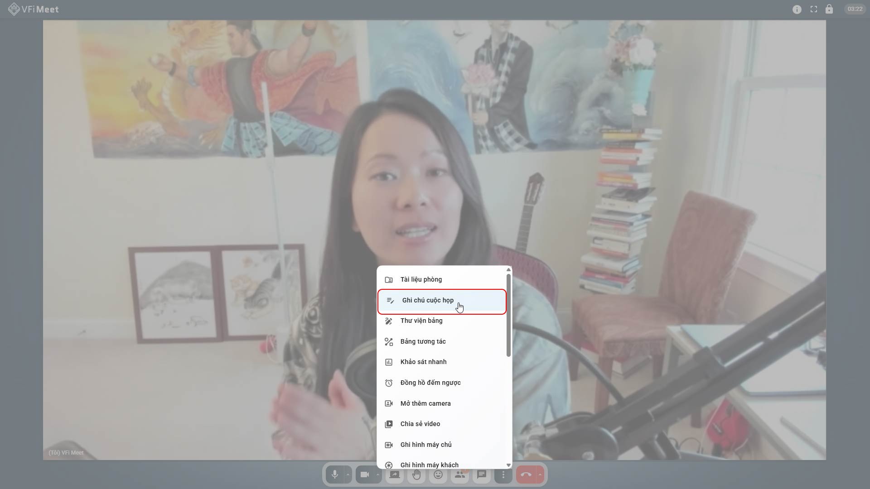Toggle the microphone button

coord(335,475)
